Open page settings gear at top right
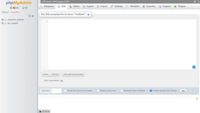The width and height of the screenshot is (200, 113). point(195,2)
